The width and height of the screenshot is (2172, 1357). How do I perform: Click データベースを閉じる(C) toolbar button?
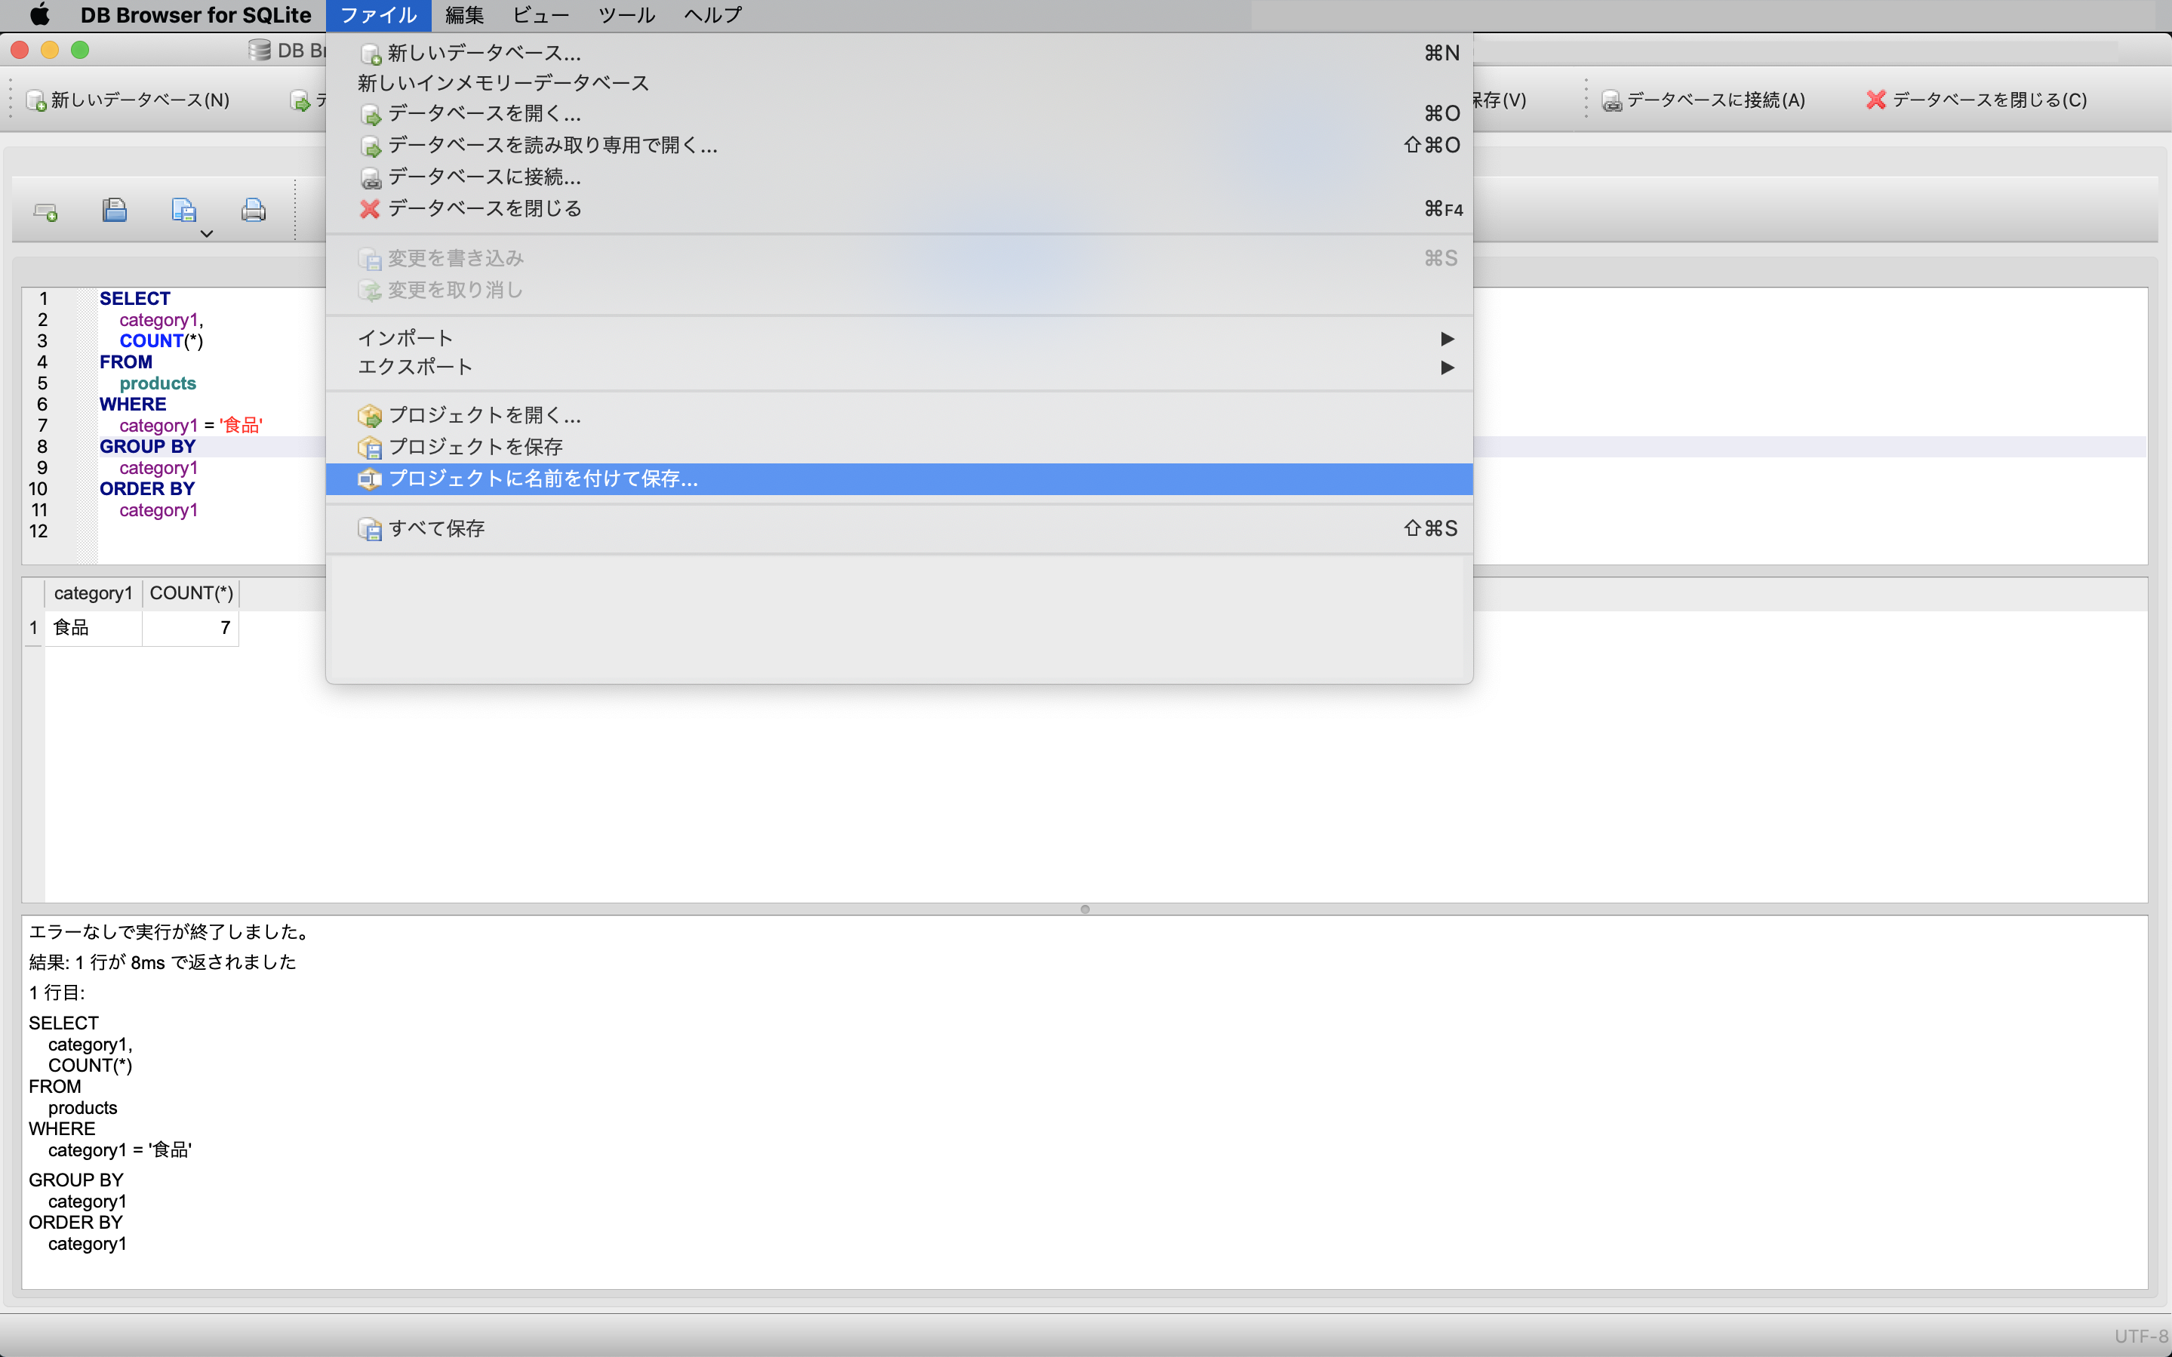pos(1977,100)
